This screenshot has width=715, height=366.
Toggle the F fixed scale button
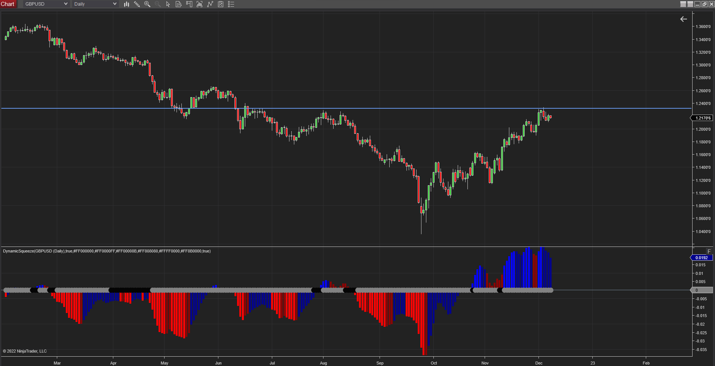tap(709, 251)
